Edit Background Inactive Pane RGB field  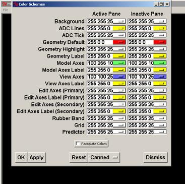[141, 21]
